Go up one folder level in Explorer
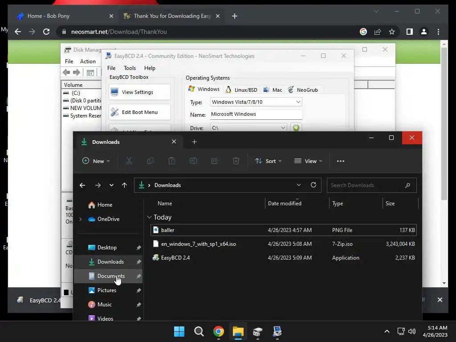Viewport: 456px width, 342px height. coord(125,185)
